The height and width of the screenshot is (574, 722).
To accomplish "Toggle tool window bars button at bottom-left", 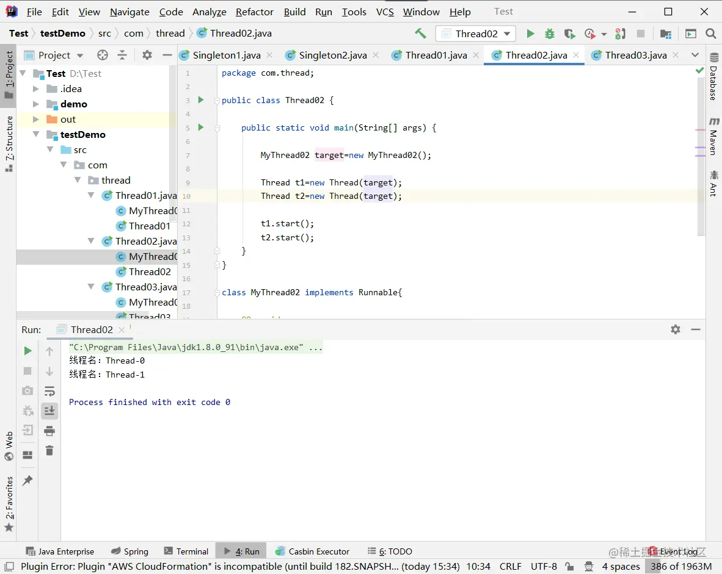I will tap(9, 566).
